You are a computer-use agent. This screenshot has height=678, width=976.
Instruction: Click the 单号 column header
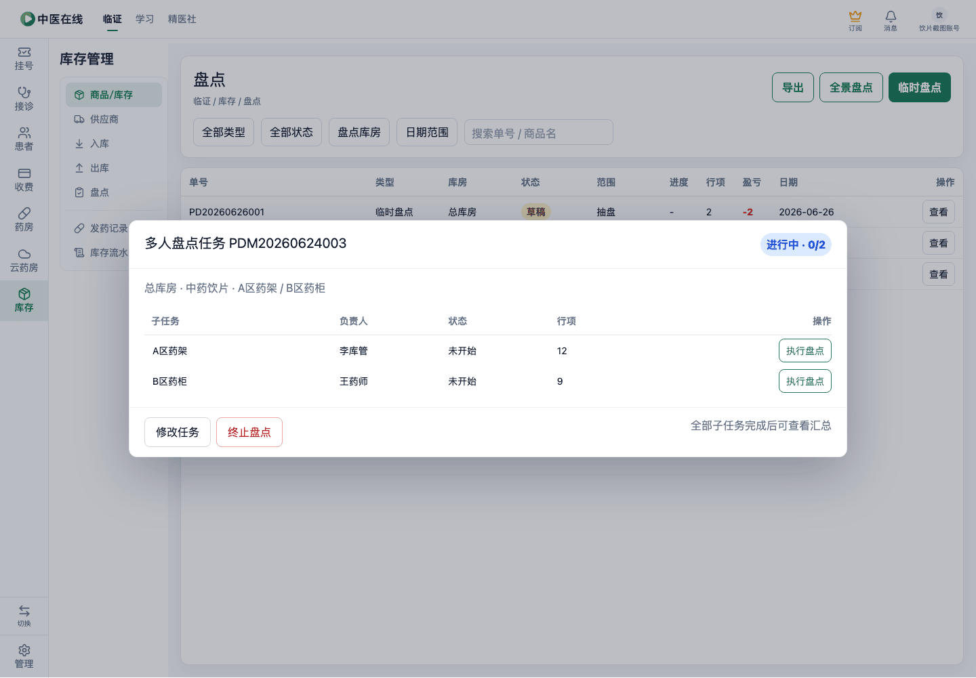[x=199, y=182]
